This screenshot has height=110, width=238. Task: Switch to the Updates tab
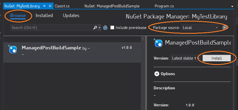(x=71, y=15)
